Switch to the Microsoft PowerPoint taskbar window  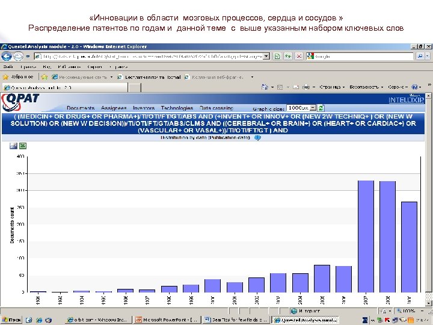click(x=167, y=320)
